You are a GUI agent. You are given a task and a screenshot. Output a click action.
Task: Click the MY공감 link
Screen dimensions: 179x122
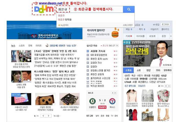pyautogui.click(x=156, y=25)
